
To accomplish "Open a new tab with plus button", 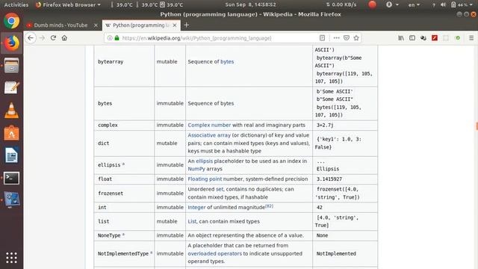I will pyautogui.click(x=187, y=25).
